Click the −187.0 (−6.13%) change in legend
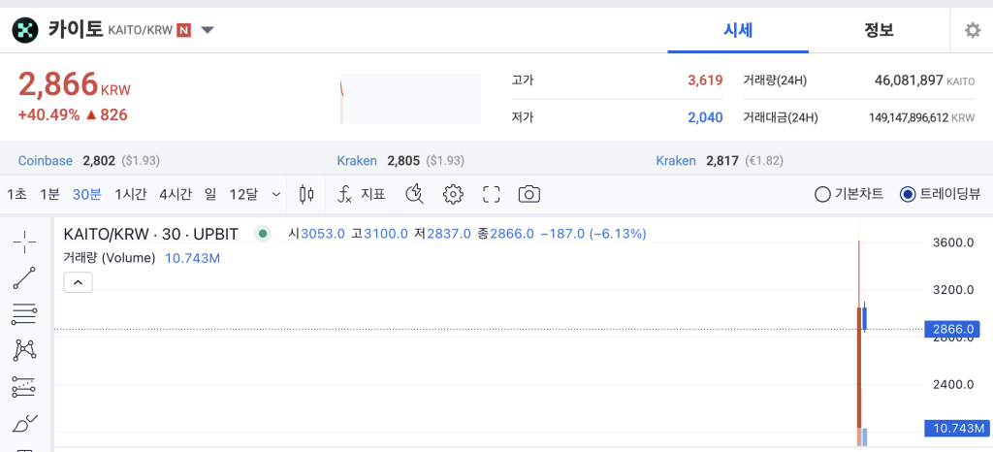This screenshot has width=993, height=452. 593,234
